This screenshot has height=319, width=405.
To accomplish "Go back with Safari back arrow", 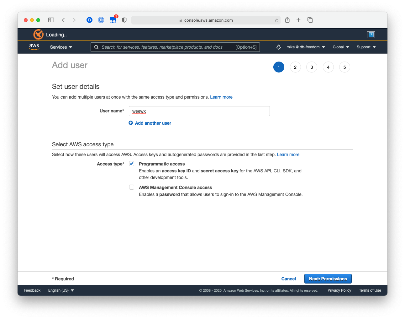I will coord(63,20).
